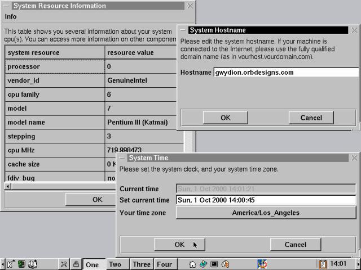Switch to virtual desktop Two

(115, 264)
